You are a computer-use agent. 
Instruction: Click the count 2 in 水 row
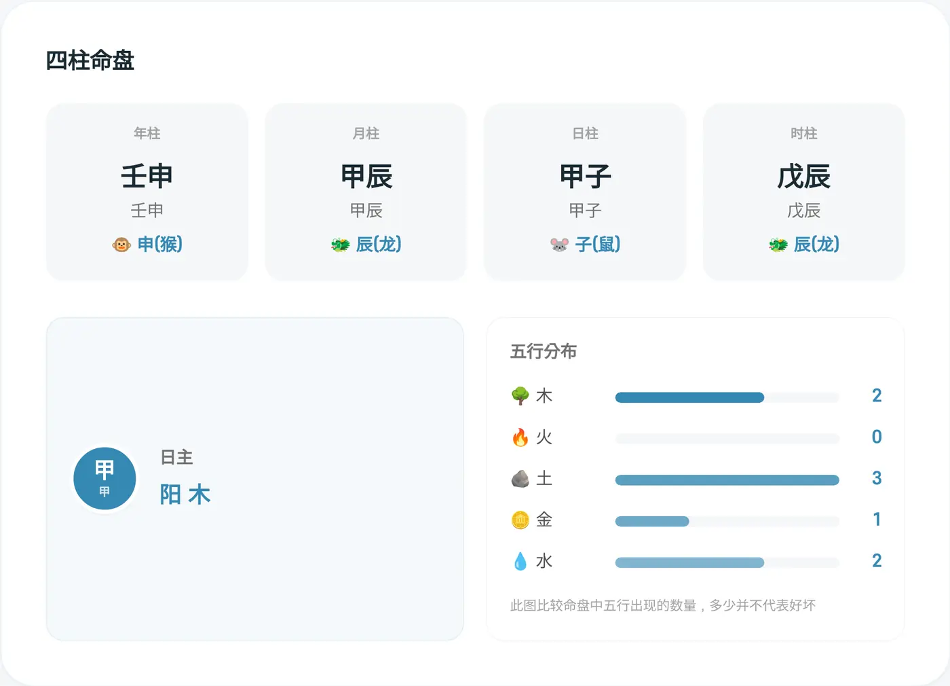click(877, 561)
